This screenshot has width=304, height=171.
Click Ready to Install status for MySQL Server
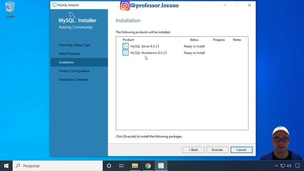click(194, 47)
